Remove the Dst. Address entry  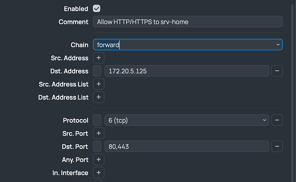click(277, 71)
